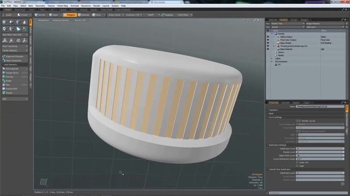The image size is (350, 196).
Task: Choose the Polygon Bevel tool
Action: (15, 72)
